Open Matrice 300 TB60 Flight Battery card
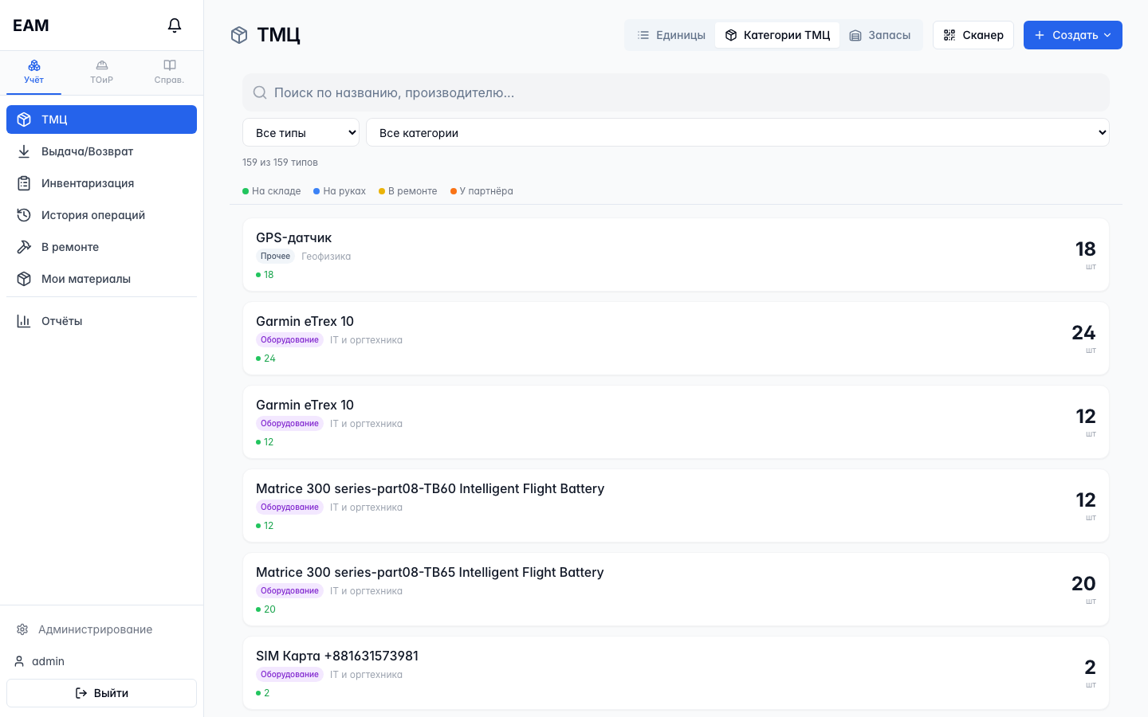 click(x=676, y=506)
